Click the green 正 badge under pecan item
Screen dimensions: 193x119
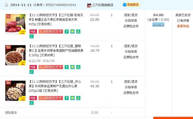[32, 72]
